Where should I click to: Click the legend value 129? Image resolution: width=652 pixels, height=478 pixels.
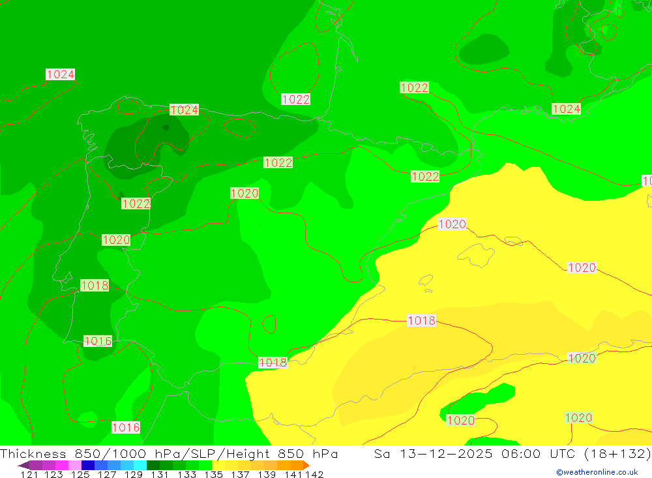tap(134, 474)
